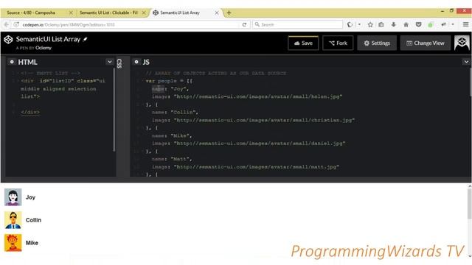Click the browser Search field
472x265 pixels.
(298, 24)
